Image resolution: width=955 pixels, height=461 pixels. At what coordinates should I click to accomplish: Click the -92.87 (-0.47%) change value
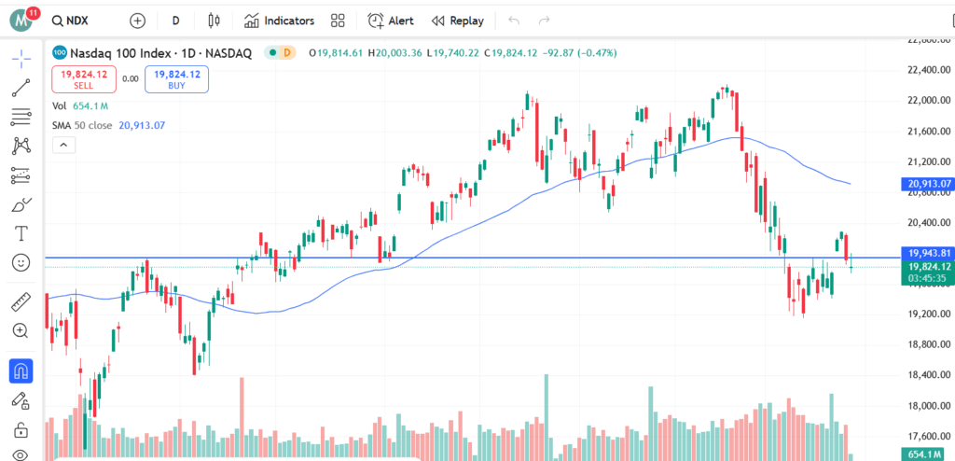[579, 53]
